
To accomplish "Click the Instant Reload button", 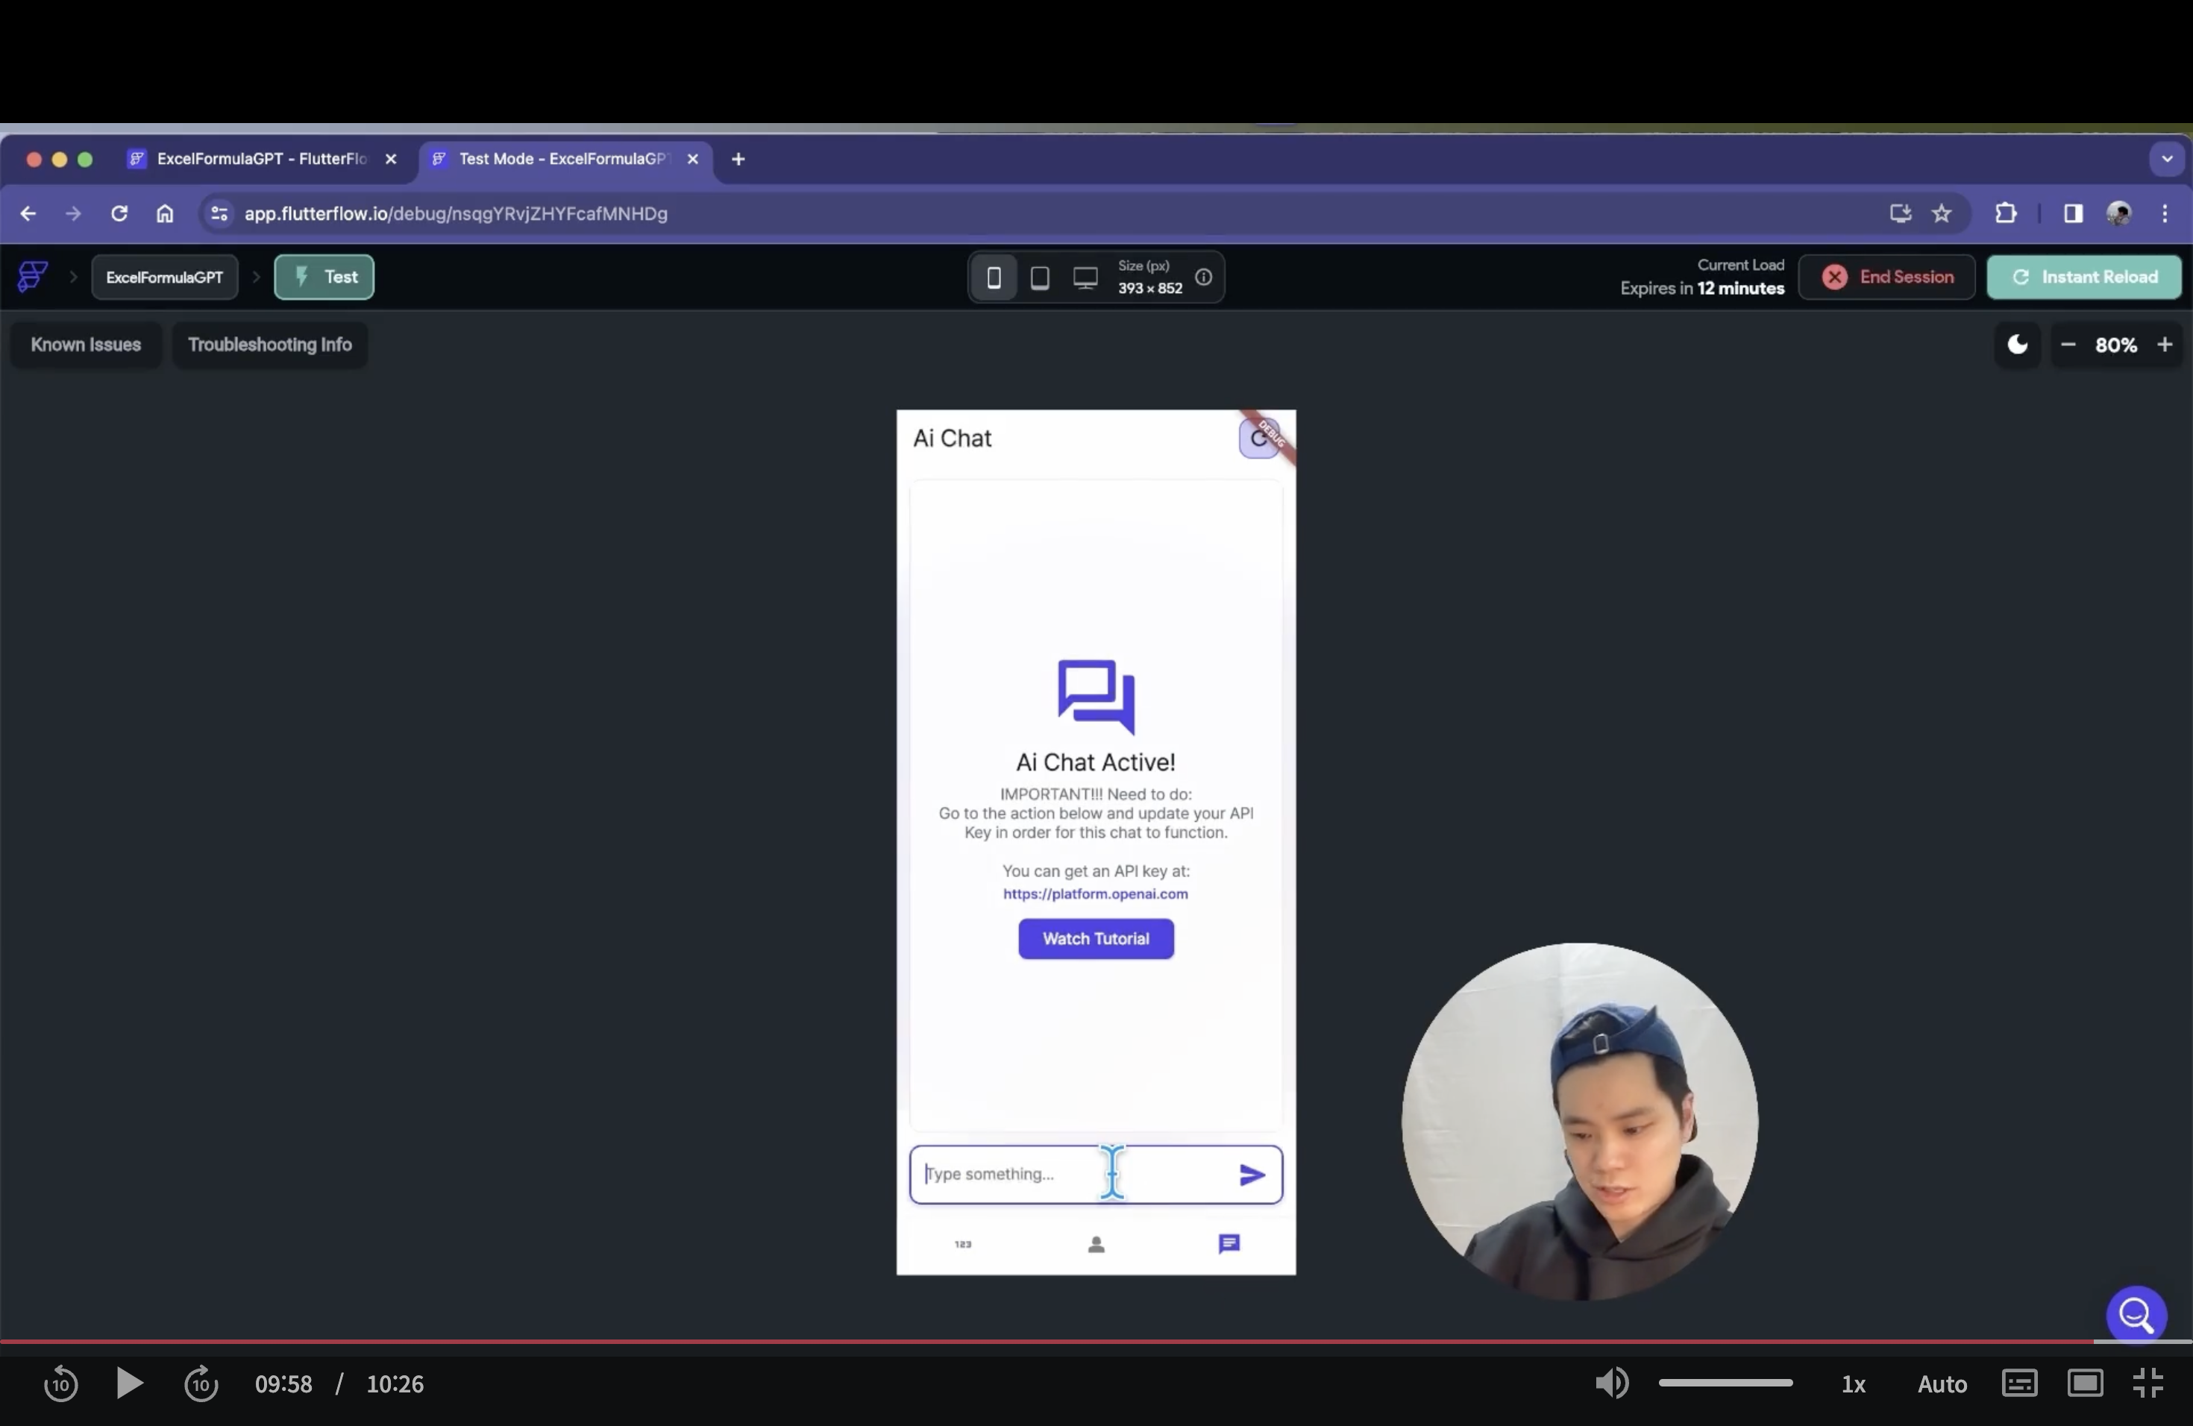I will click(2083, 277).
